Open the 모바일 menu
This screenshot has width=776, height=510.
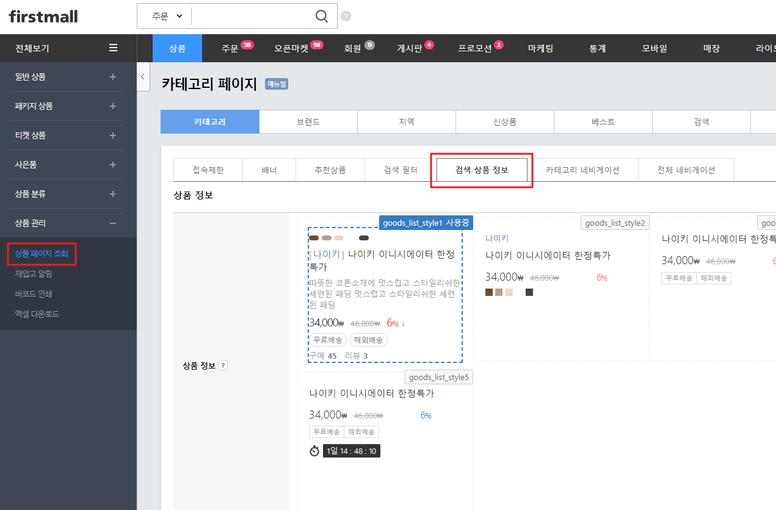pos(655,48)
